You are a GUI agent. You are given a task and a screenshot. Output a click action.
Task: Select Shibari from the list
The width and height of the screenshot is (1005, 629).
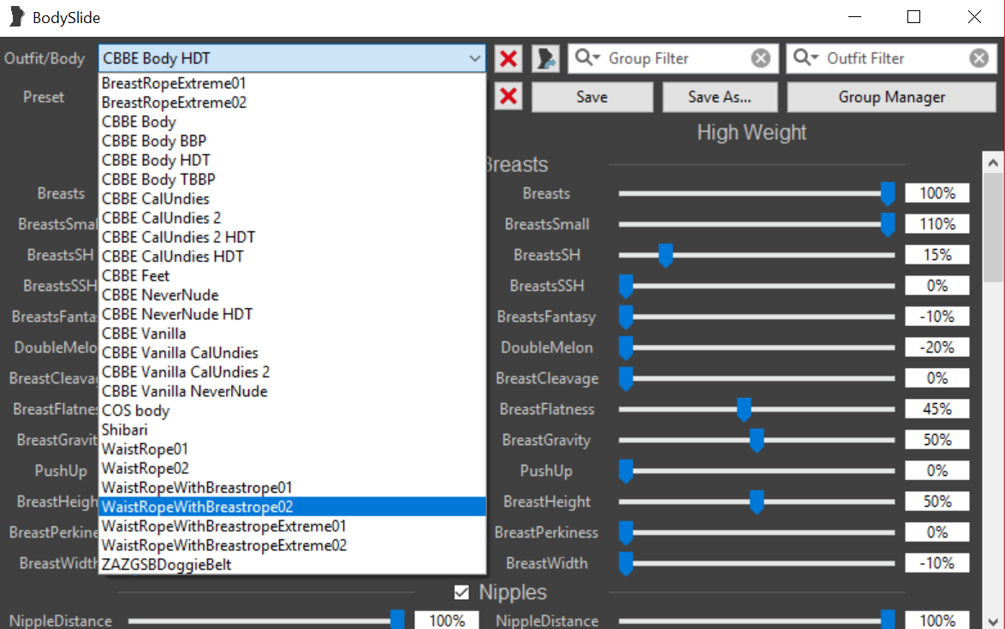(x=292, y=429)
